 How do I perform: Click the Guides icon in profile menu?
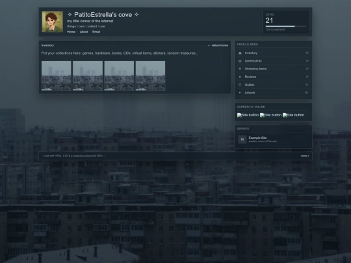click(240, 85)
